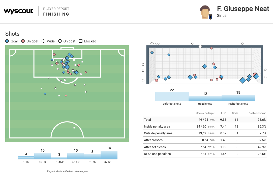Click the dashed Wide legend icon
This screenshot has height=177, width=273.
pos(43,41)
